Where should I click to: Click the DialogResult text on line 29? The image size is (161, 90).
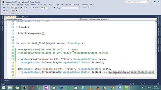click(146, 72)
